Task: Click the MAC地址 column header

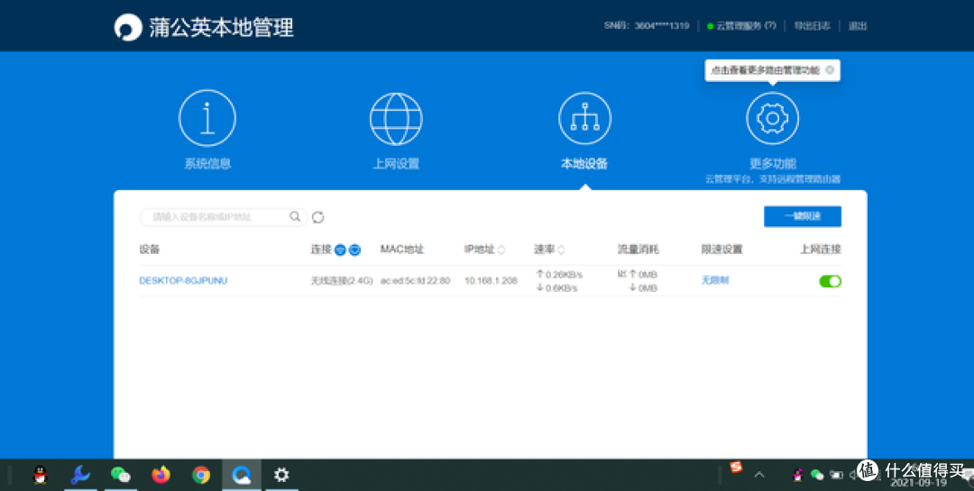Action: pyautogui.click(x=402, y=250)
